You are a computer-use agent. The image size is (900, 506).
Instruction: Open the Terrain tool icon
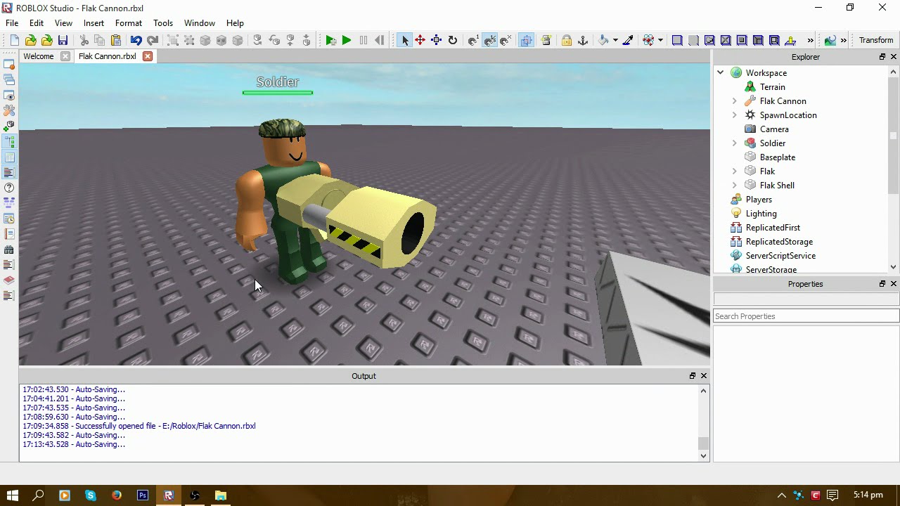click(830, 41)
